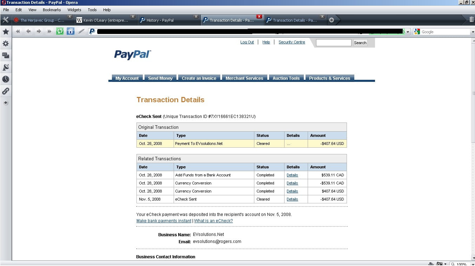The height and width of the screenshot is (266, 475).
Task: Click the Rewind navigation button
Action: coord(18,31)
